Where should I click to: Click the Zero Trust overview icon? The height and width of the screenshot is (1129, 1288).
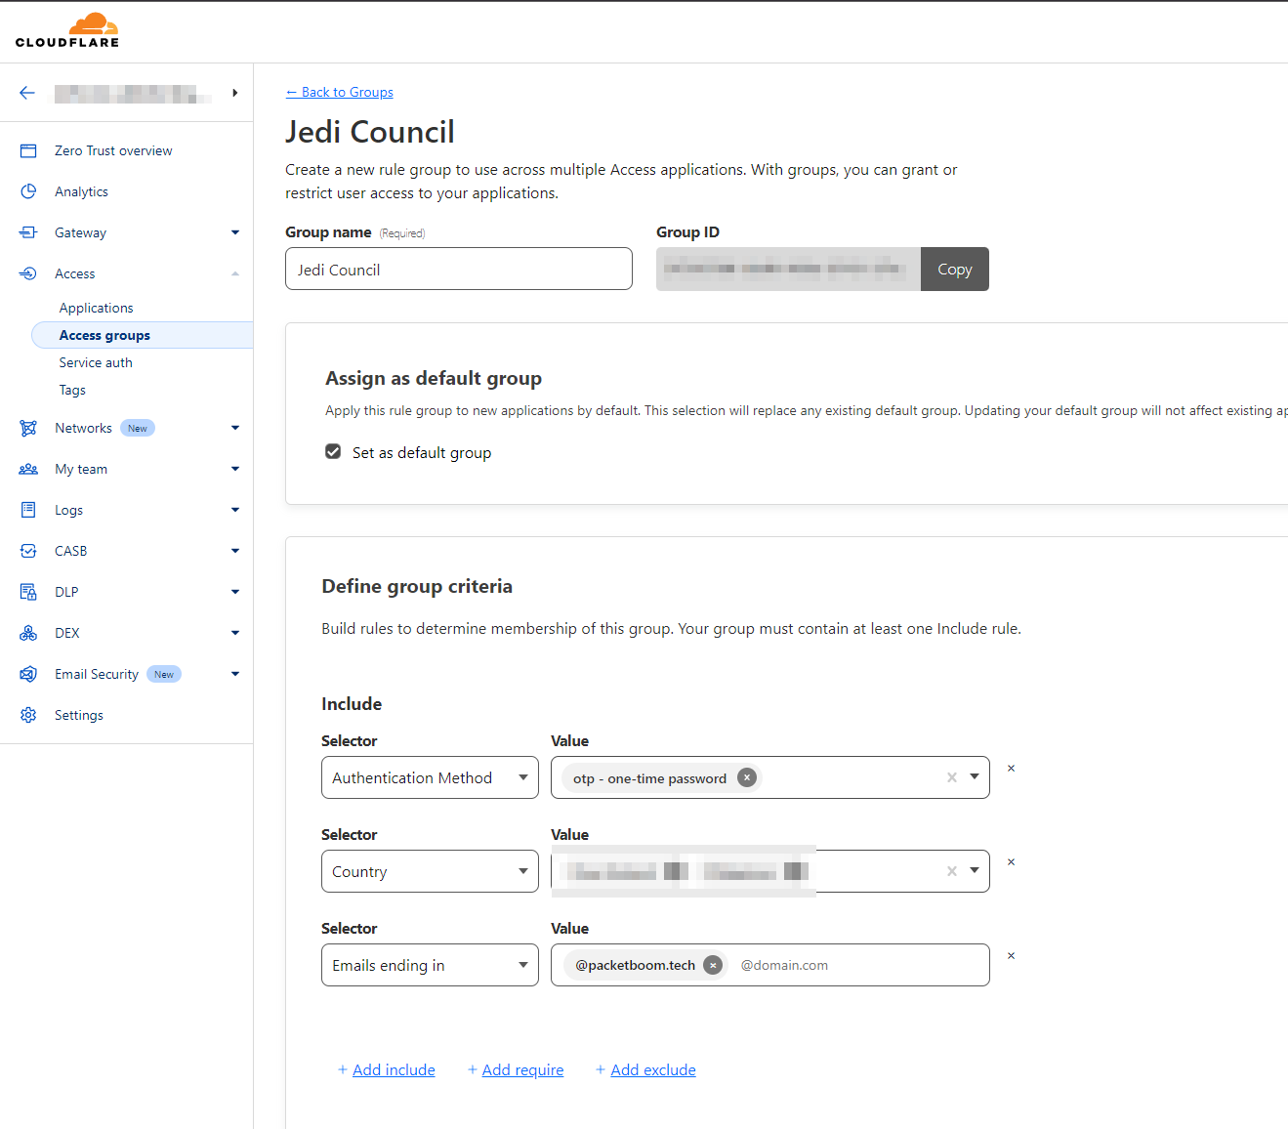[28, 151]
